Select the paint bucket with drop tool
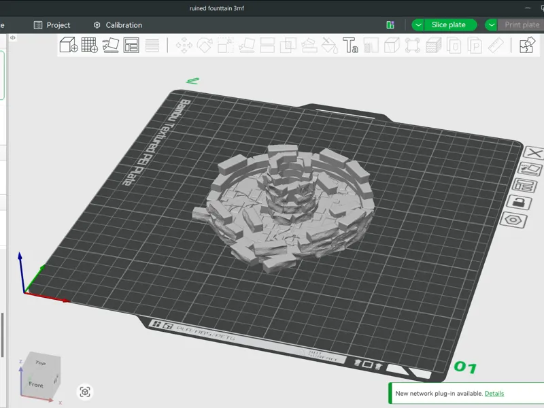The height and width of the screenshot is (408, 544). 330,46
